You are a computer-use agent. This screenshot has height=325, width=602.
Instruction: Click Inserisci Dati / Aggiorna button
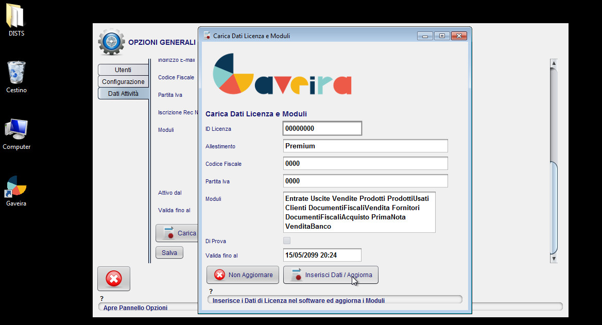point(331,275)
